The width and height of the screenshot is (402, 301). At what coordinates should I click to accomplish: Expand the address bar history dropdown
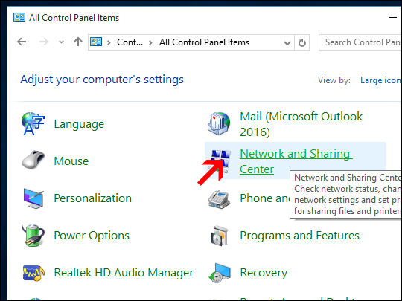[x=287, y=43]
